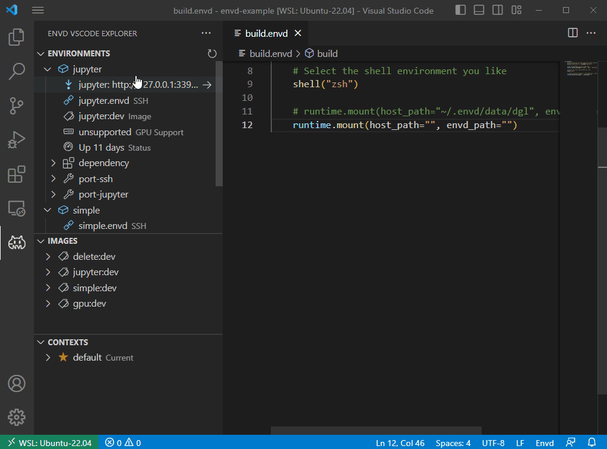This screenshot has width=607, height=449.
Task: Click Ln 12, Col 46 in status bar
Action: 400,443
